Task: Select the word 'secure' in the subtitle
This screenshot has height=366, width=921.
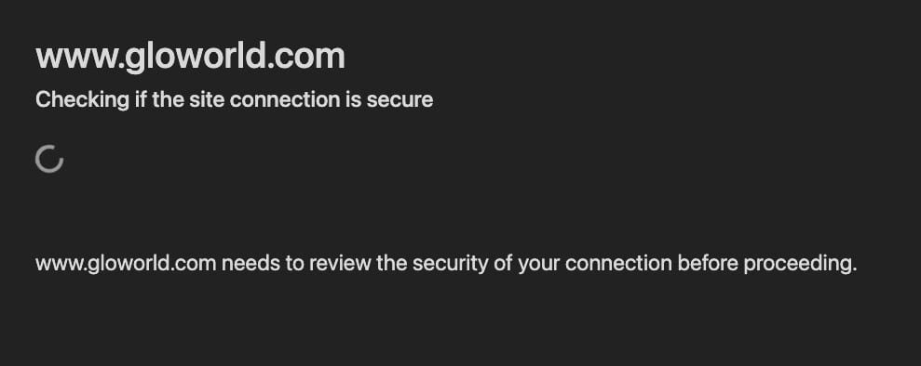Action: tap(400, 99)
